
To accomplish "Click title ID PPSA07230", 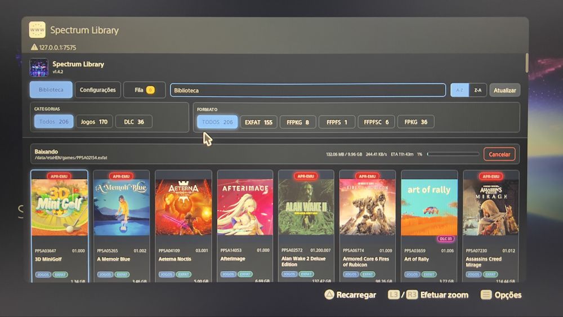I will tap(476, 251).
